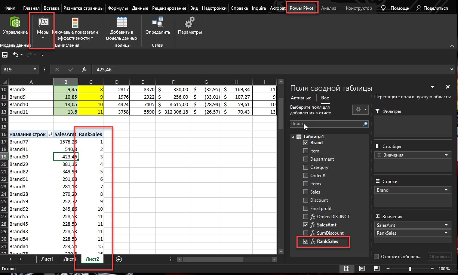The height and width of the screenshot is (275, 458).
Task: Check the Item field checkbox
Action: [305, 151]
